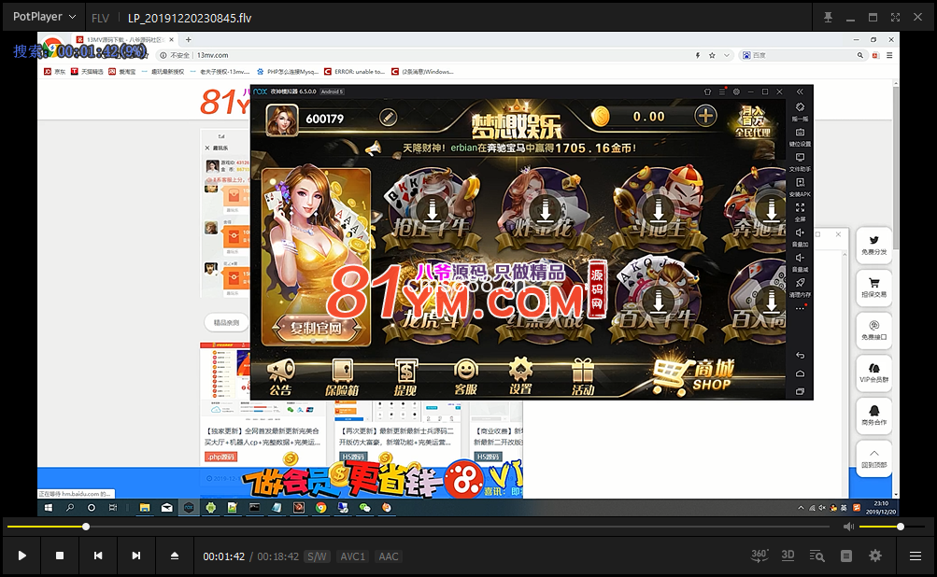
Task: Click the player avatar 600179
Action: point(281,120)
